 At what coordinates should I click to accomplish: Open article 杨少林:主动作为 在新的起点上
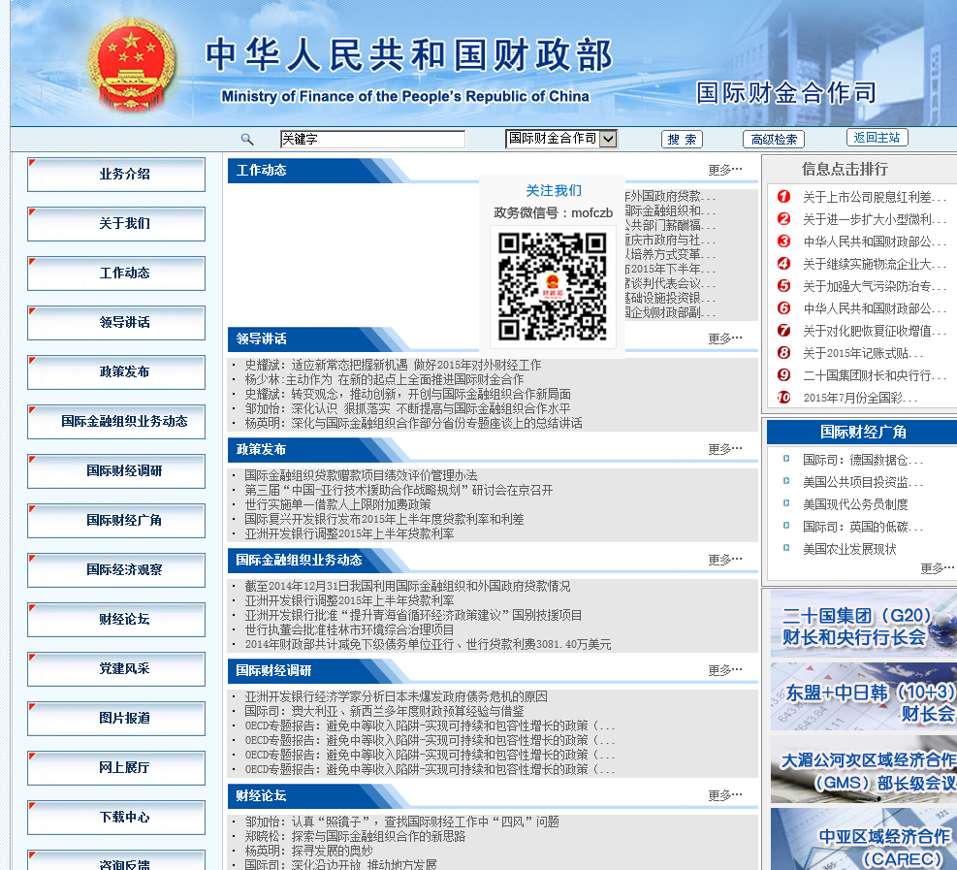coord(385,379)
